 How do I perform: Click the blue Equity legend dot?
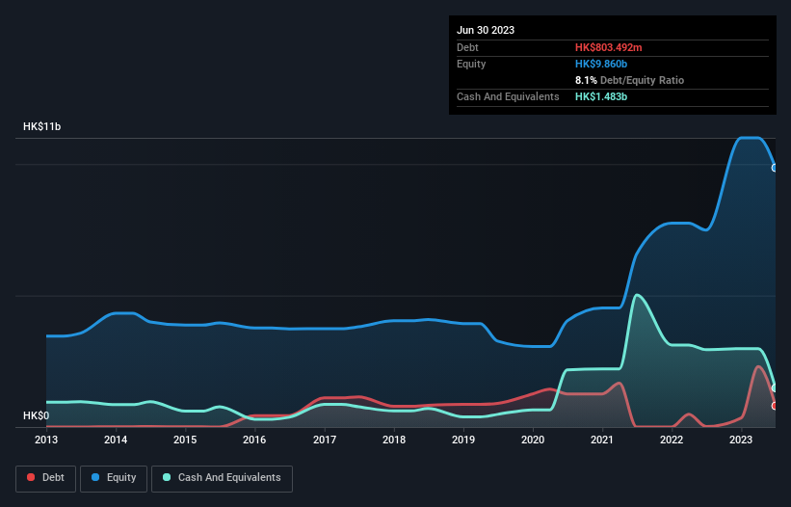pyautogui.click(x=95, y=477)
